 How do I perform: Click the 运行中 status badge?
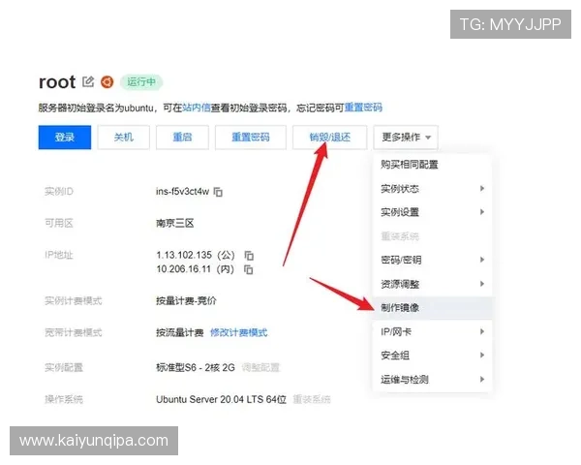[141, 82]
